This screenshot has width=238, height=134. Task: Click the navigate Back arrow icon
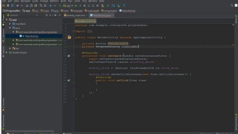coord(51,6)
